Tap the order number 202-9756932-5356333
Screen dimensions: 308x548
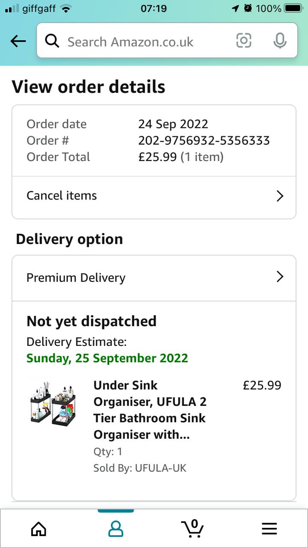pos(204,140)
